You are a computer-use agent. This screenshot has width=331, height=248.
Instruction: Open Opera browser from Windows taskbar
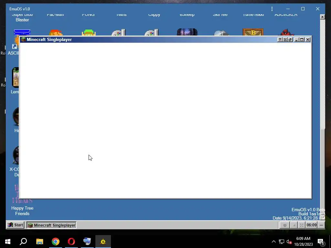[x=71, y=242]
